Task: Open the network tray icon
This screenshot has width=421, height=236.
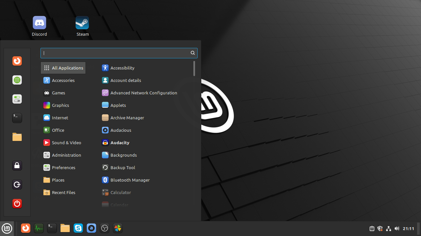Action: click(x=388, y=228)
